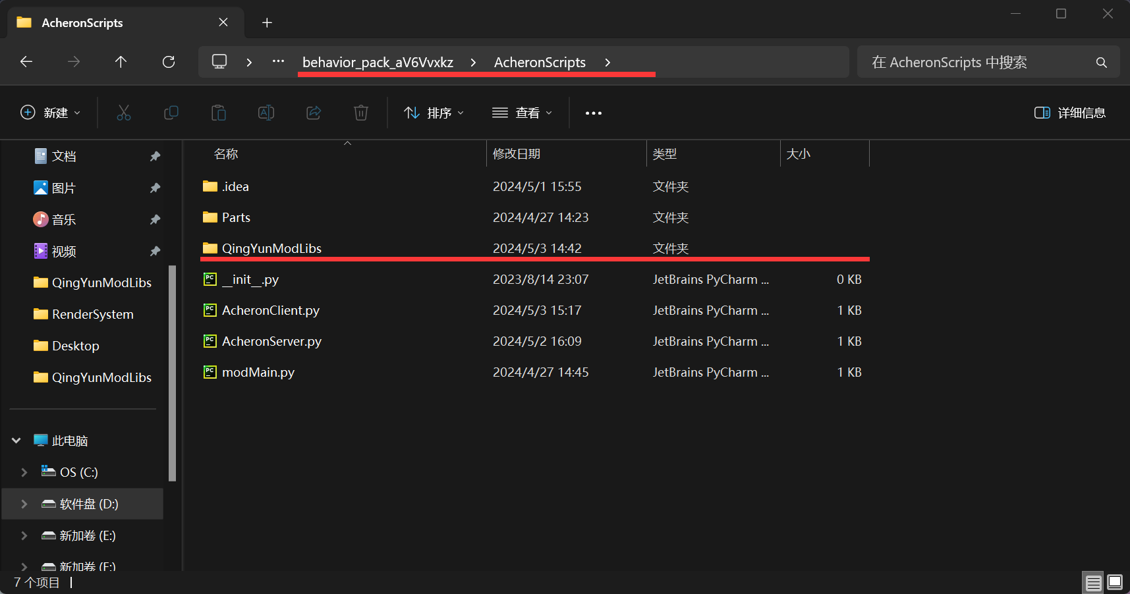Expand the 软件盘 (D:) drive tree node
The width and height of the screenshot is (1130, 594).
tap(24, 504)
